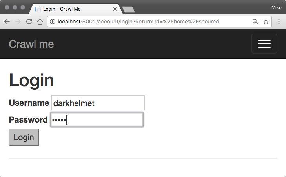
Task: Reload the login page
Action: (x=29, y=22)
